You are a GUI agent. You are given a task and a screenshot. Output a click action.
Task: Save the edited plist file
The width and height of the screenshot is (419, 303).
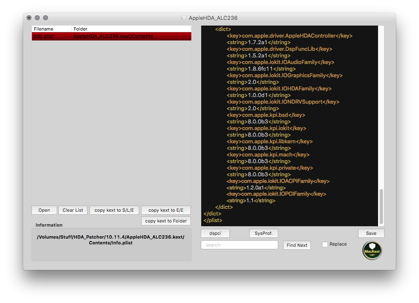pos(371,233)
